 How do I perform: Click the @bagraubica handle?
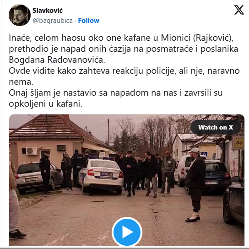[x=53, y=21]
